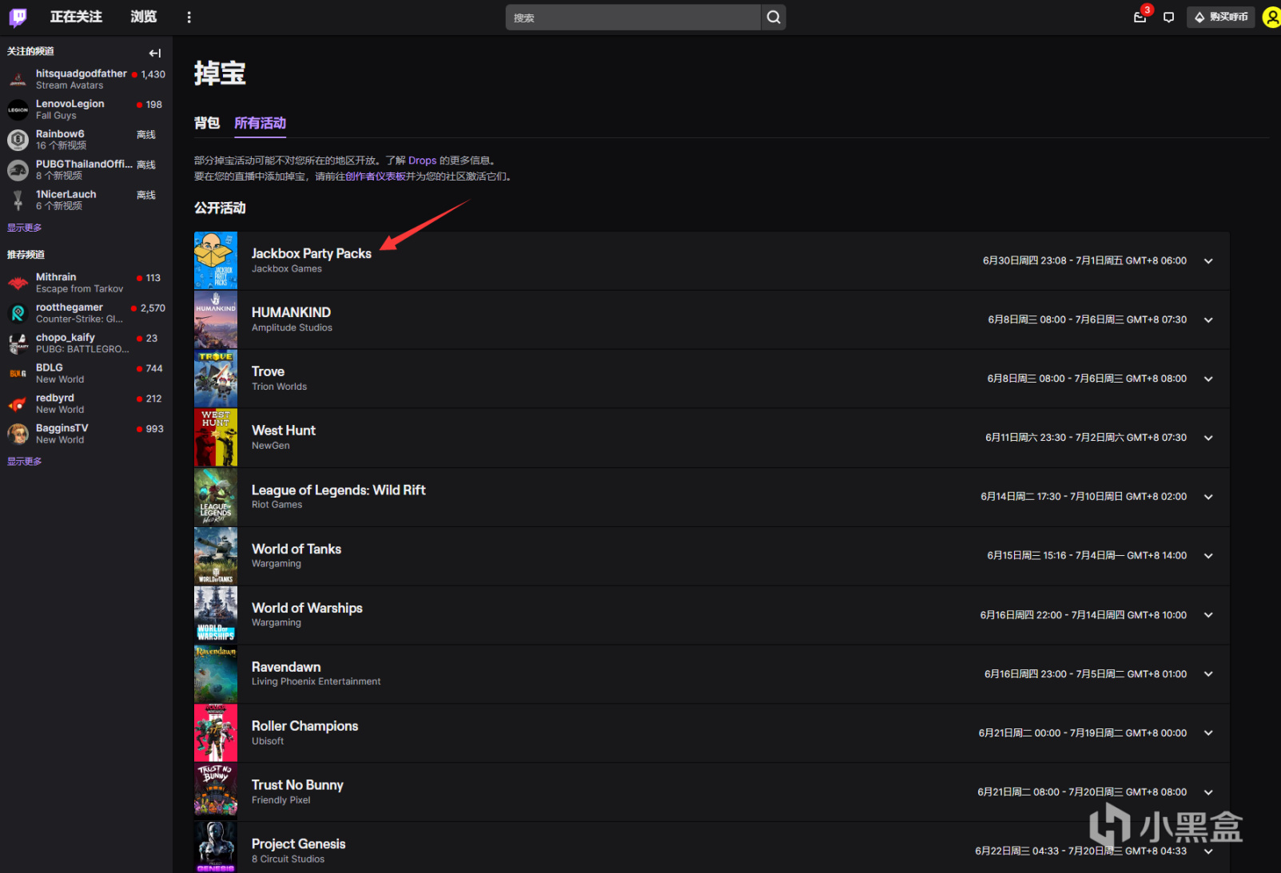The width and height of the screenshot is (1281, 873).
Task: Open BDLG channel avatar
Action: (x=18, y=374)
